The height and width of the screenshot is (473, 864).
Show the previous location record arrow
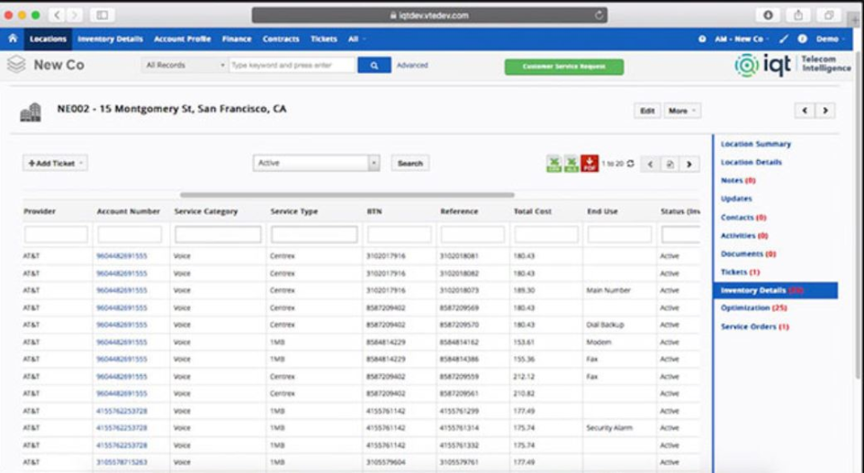click(x=805, y=111)
